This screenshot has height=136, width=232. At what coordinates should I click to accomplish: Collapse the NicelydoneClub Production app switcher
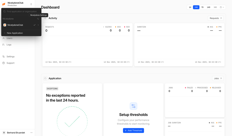click(31, 4)
